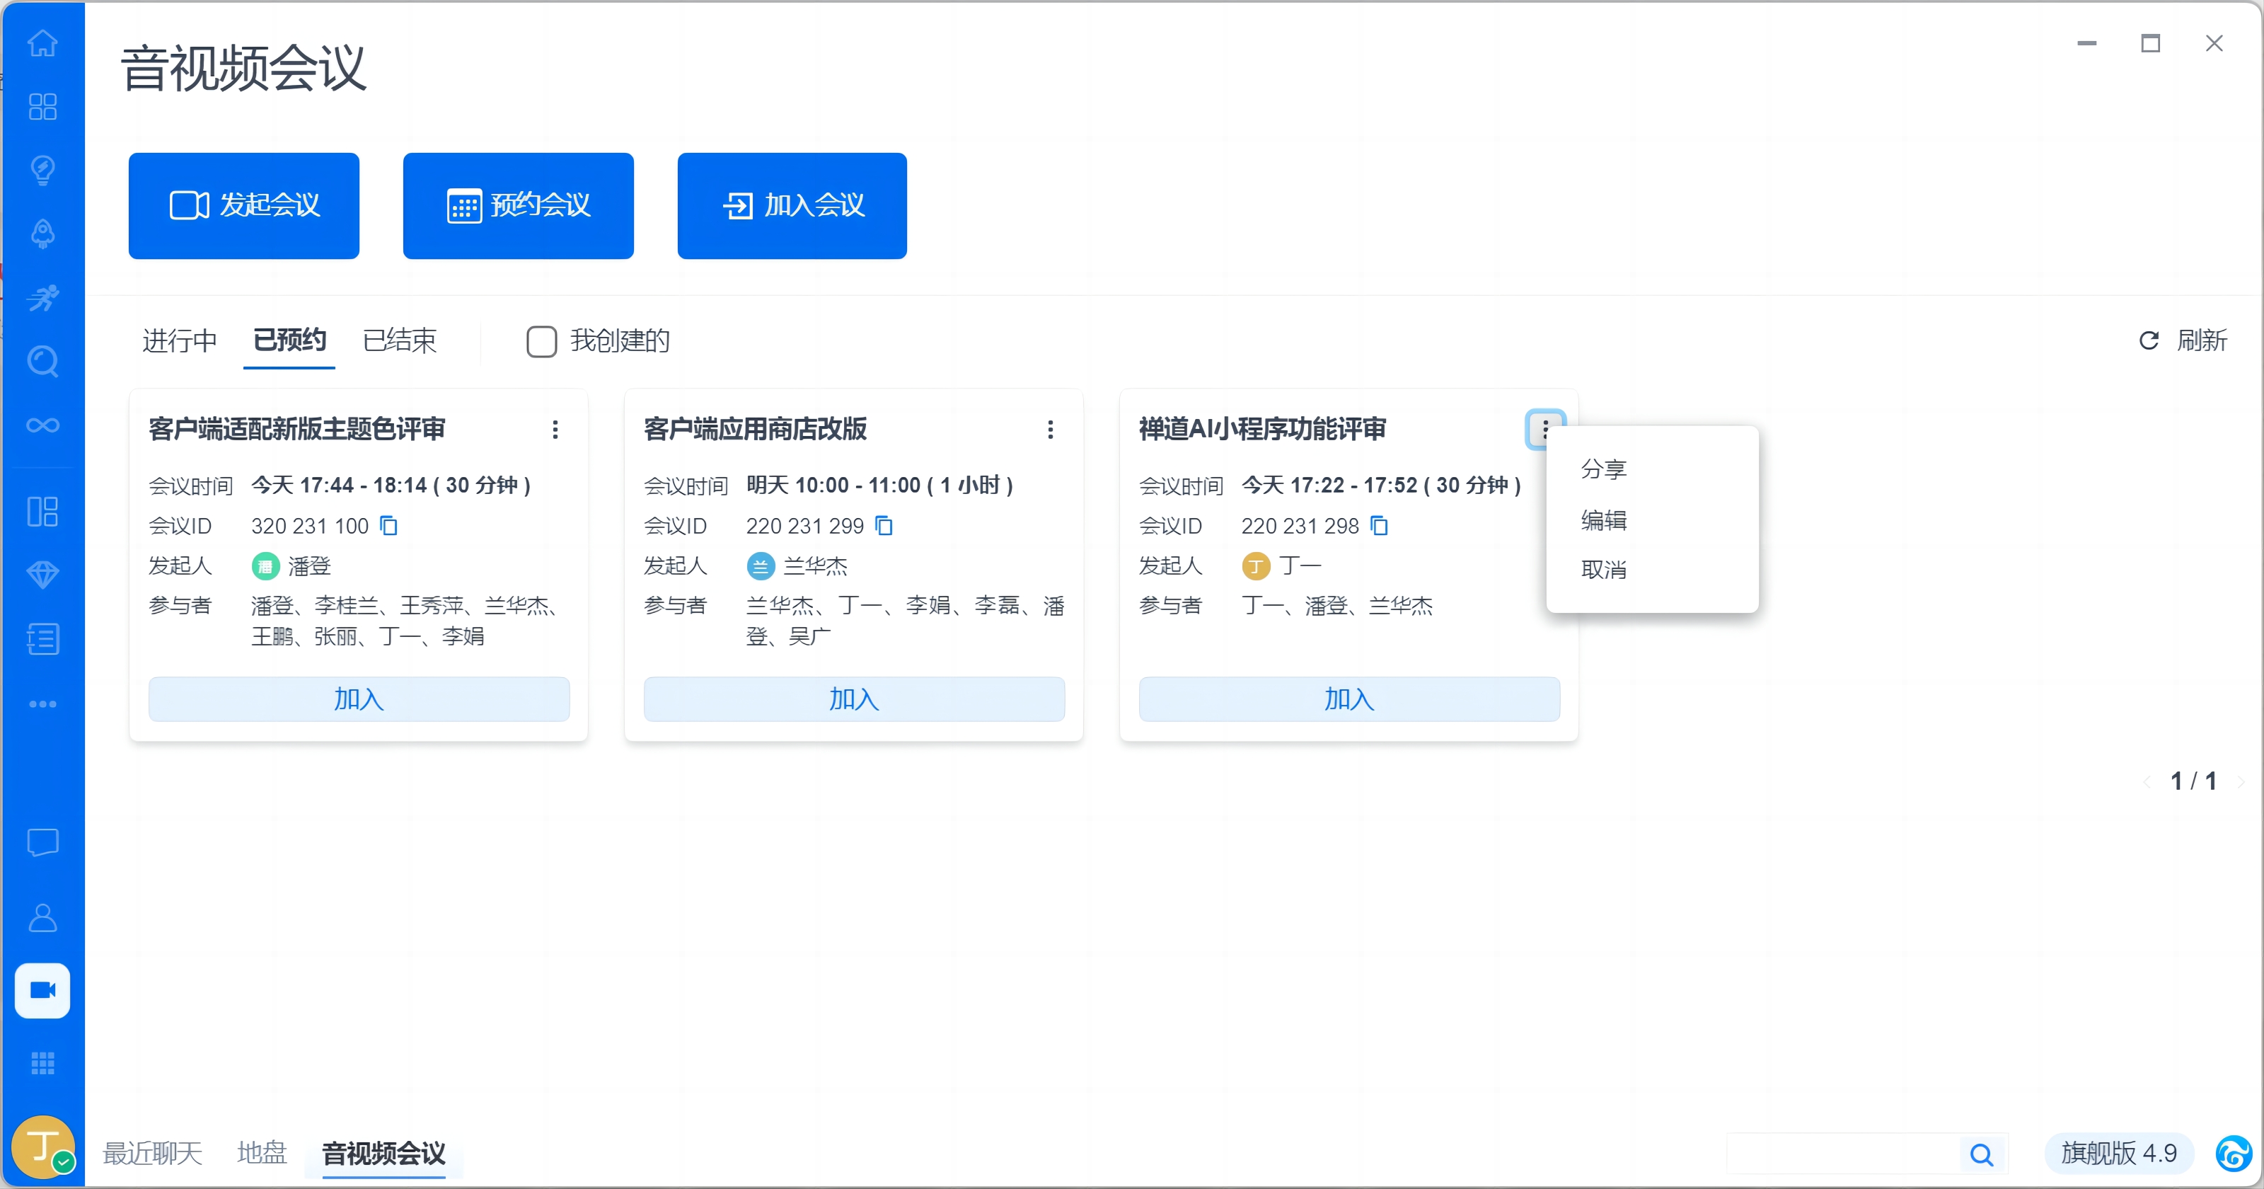The image size is (2264, 1189).
Task: Toggle the 我创建的 checkbox
Action: 541,341
